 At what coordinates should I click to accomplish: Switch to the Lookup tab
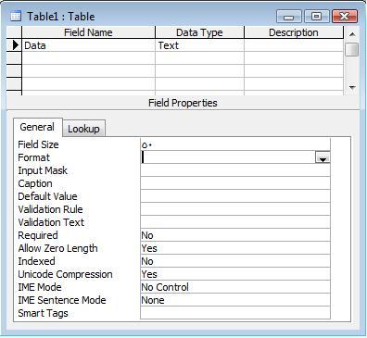(x=83, y=129)
